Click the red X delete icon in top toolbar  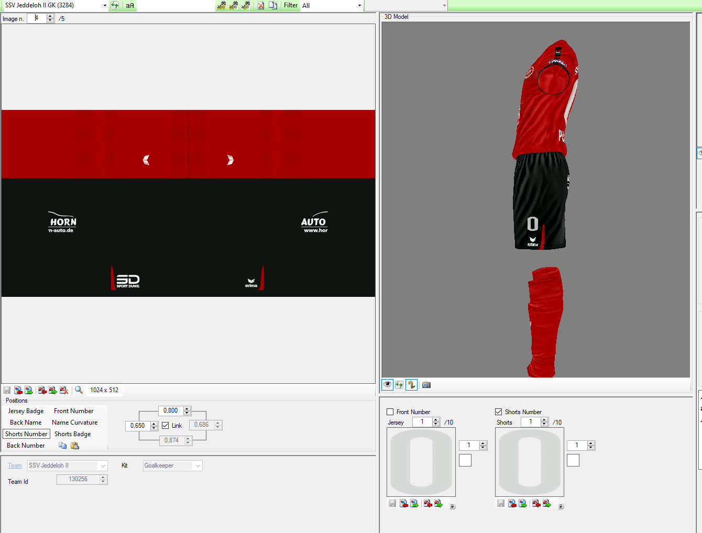point(261,5)
